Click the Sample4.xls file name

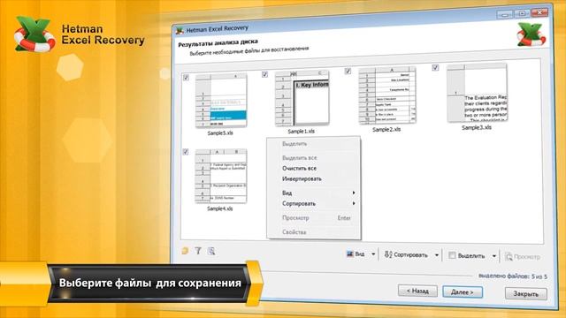coord(220,208)
